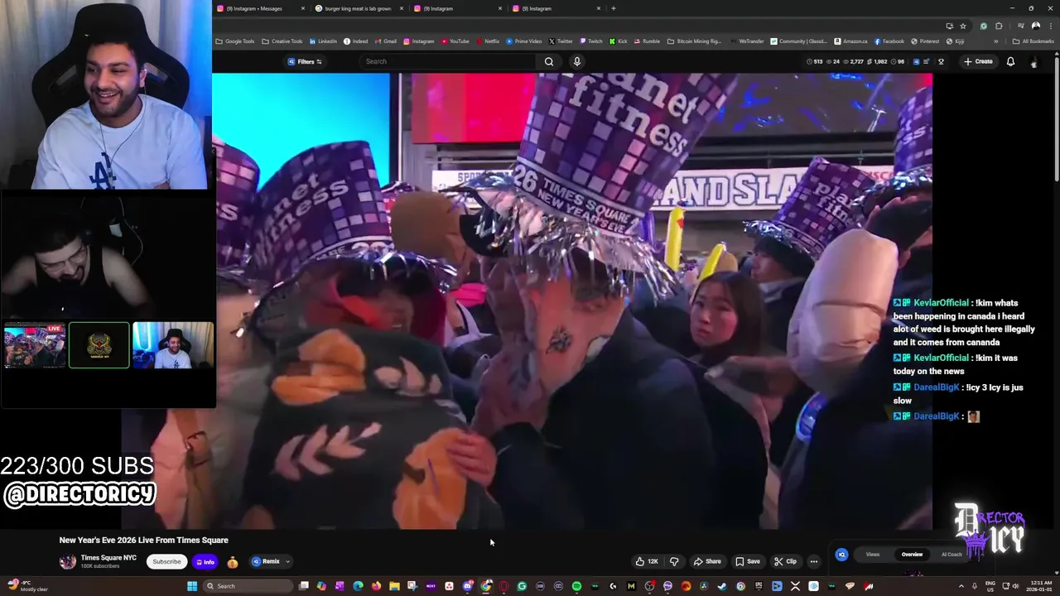The image size is (1060, 596).
Task: Click the vidIQ round icon near Overview tabs
Action: (841, 555)
